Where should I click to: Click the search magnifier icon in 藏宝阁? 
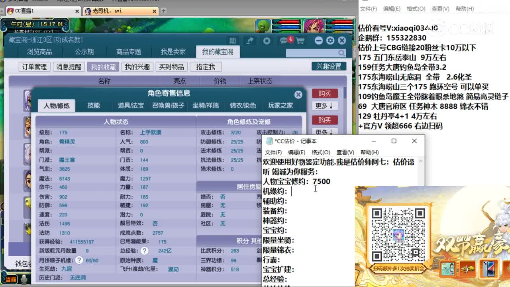click(341, 53)
